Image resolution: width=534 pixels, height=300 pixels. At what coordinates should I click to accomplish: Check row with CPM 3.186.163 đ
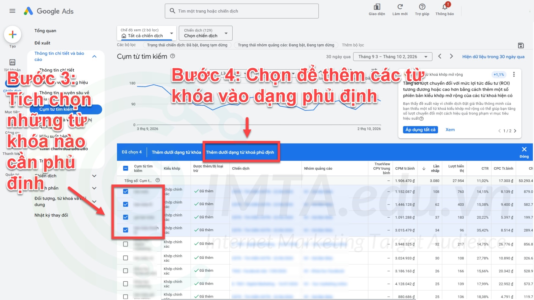[x=126, y=271]
